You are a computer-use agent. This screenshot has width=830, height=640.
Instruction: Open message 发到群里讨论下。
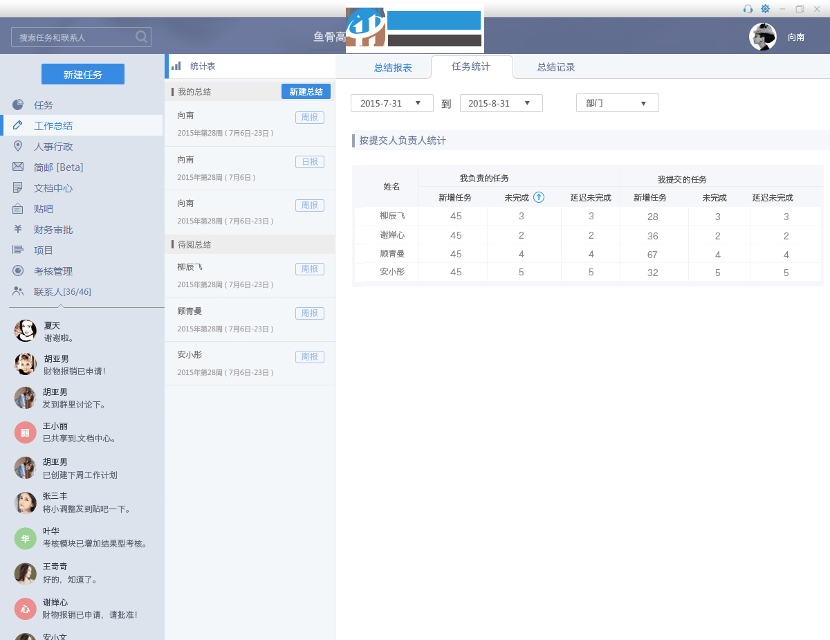(x=74, y=404)
